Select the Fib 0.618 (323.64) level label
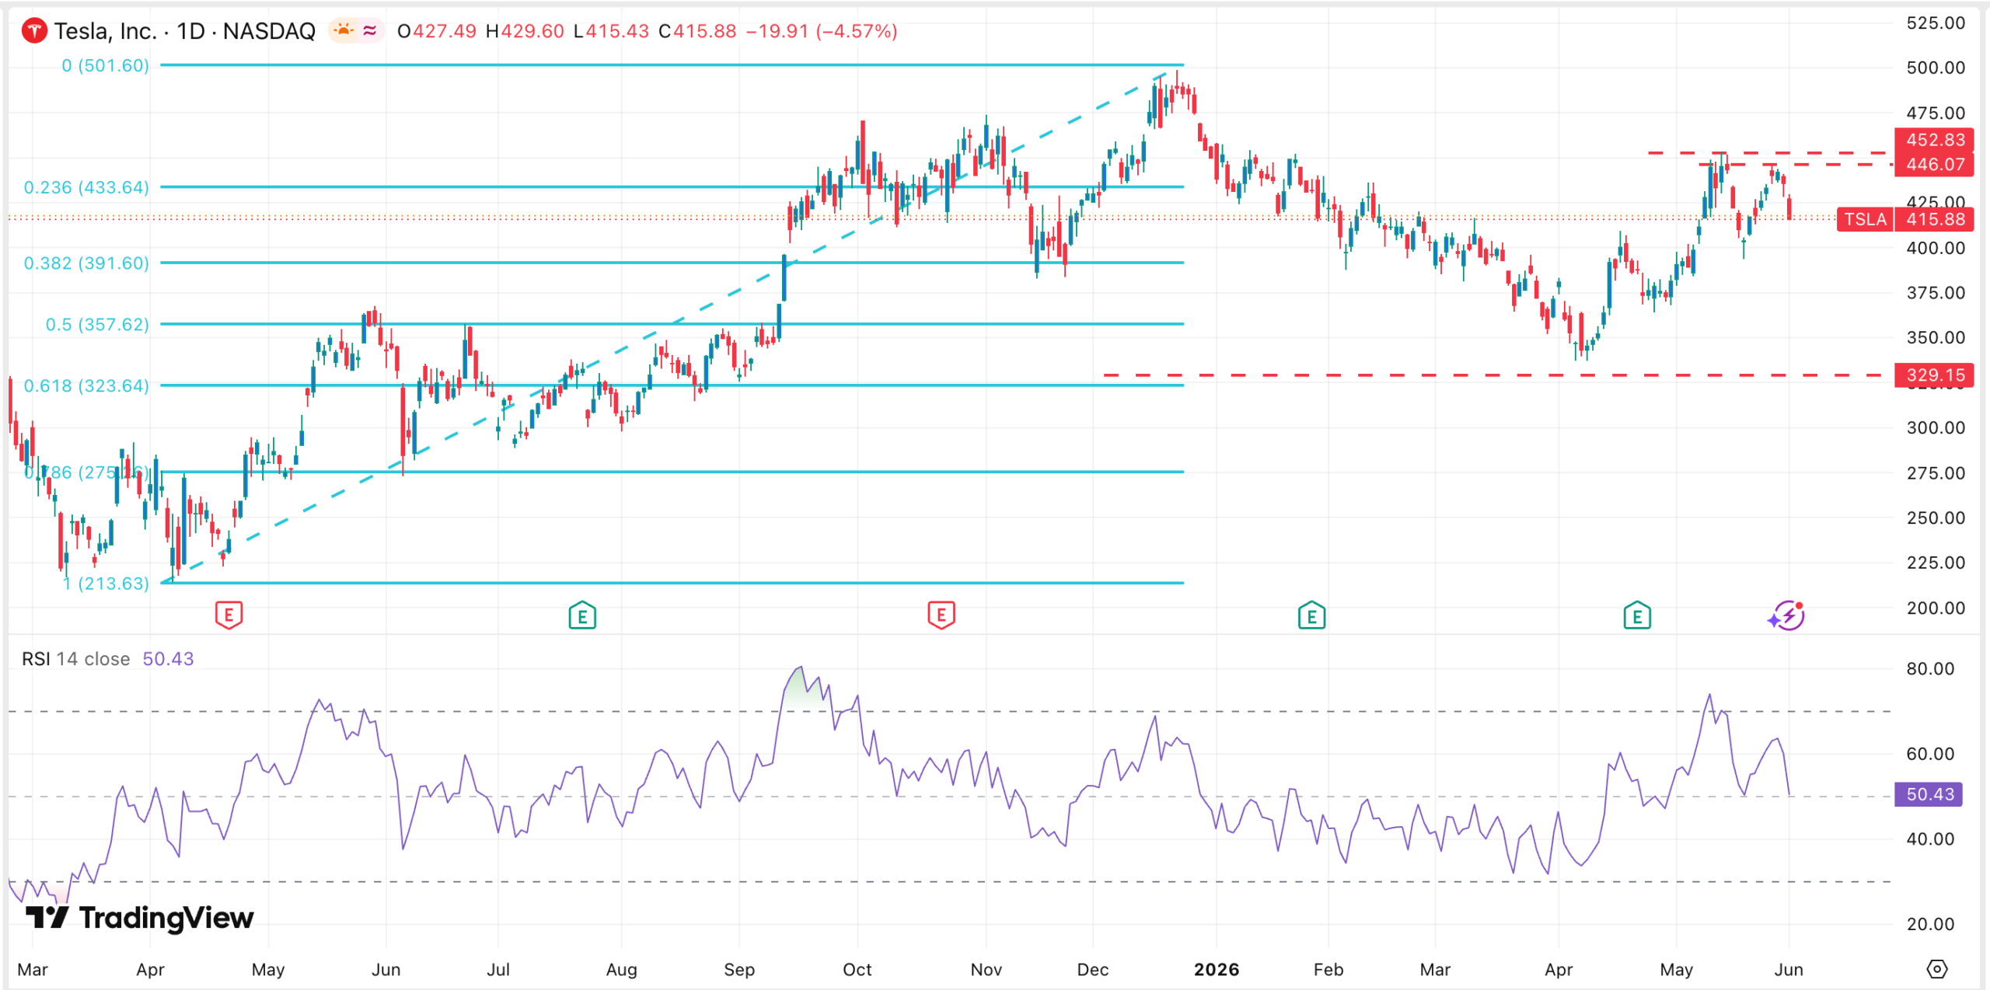The image size is (1990, 990). [x=86, y=385]
